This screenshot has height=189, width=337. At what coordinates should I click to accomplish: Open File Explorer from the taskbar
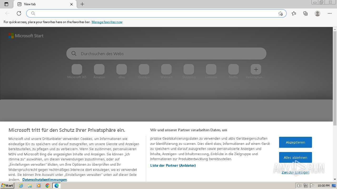pyautogui.click(x=30, y=186)
